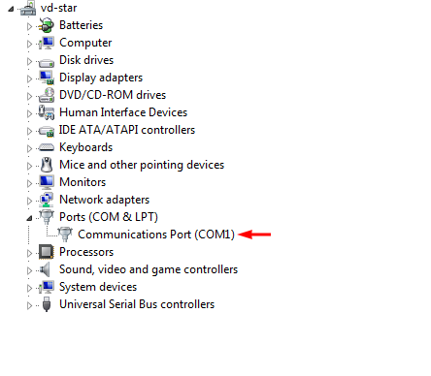Expand the Disk drives category
Image resolution: width=431 pixels, height=376 pixels.
click(x=29, y=61)
